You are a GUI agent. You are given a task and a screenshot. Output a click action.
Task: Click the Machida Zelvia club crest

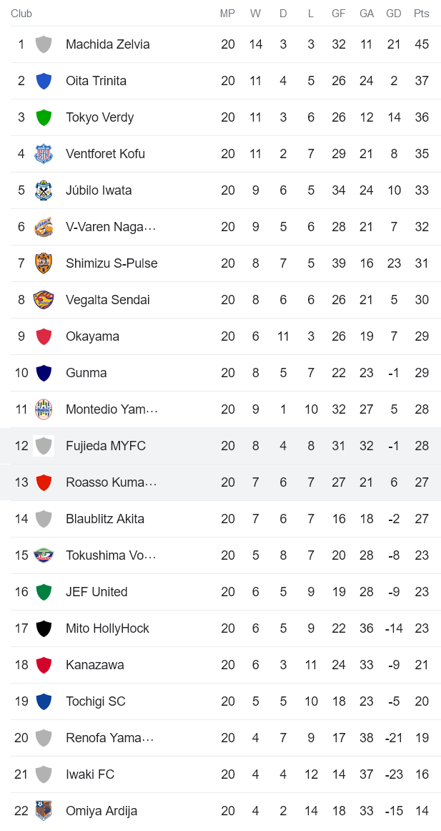point(44,44)
